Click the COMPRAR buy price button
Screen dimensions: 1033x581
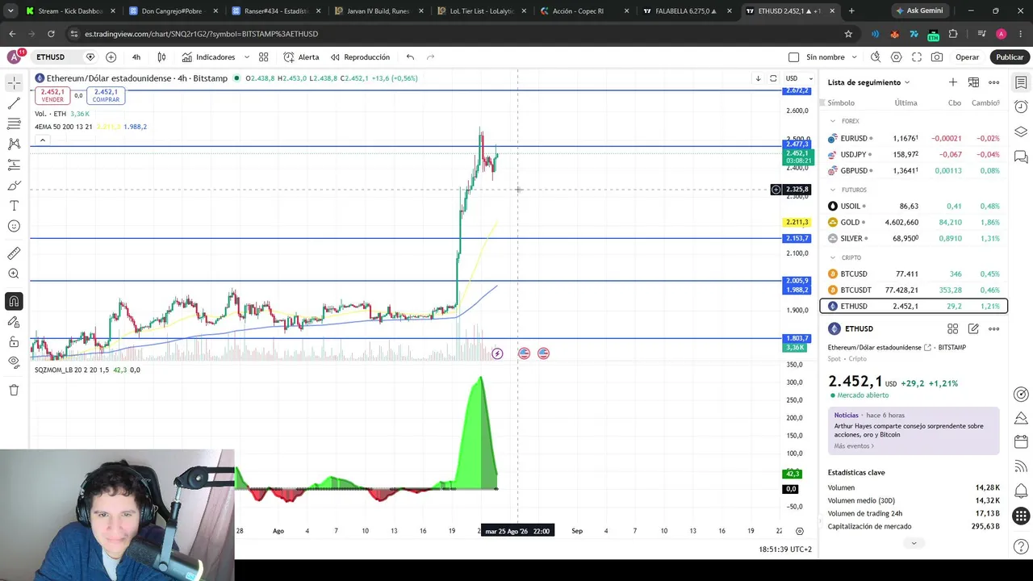(106, 95)
